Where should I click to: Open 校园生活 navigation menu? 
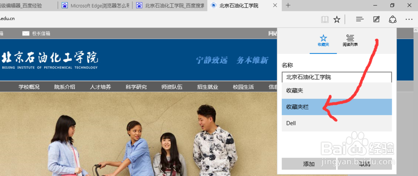coord(243,87)
